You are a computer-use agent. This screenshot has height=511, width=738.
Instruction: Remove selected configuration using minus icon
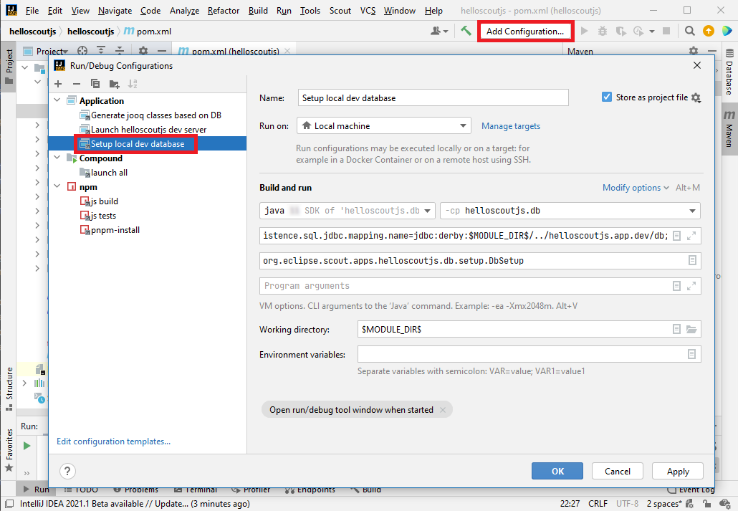coord(76,83)
